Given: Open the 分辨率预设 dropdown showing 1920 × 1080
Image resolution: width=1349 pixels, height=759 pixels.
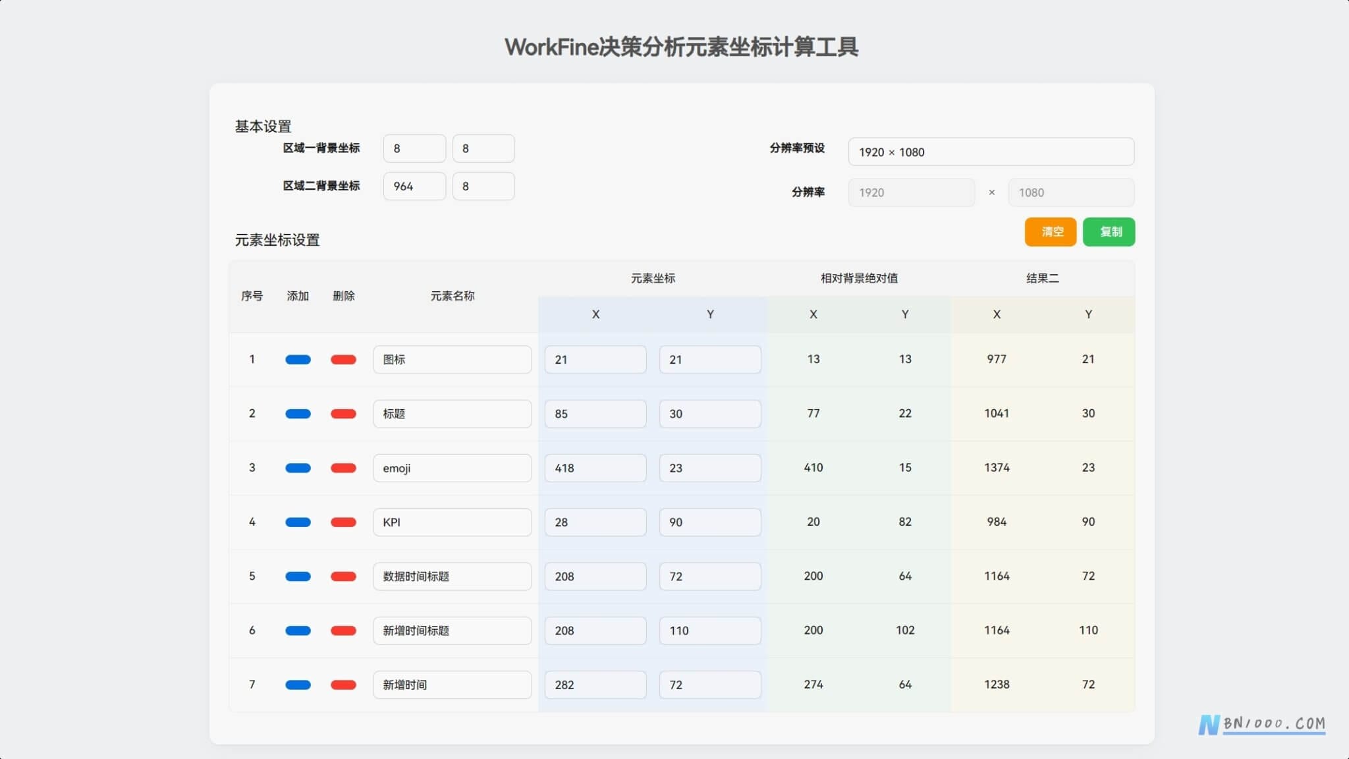Looking at the screenshot, I should click(x=991, y=152).
